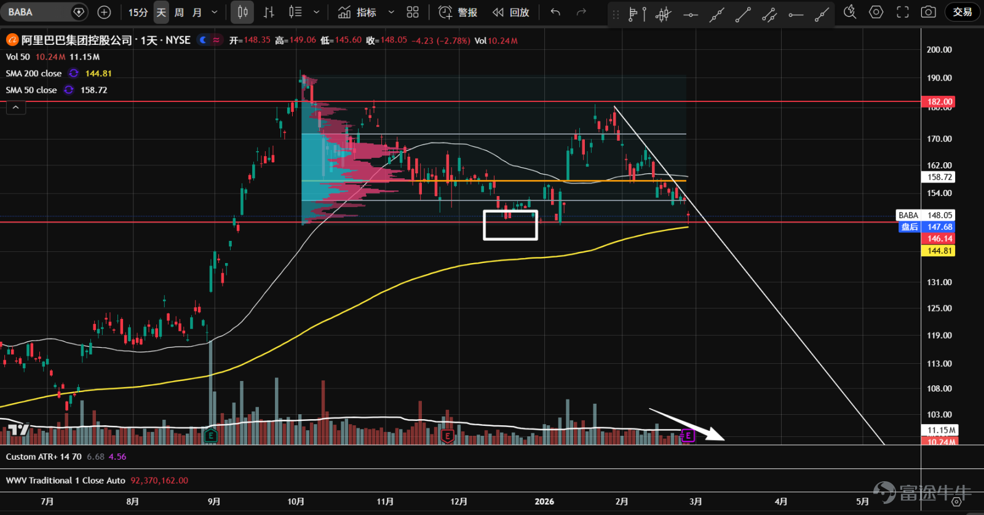Image resolution: width=984 pixels, height=515 pixels.
Task: Click the 10月 label on the time axis
Action: (296, 501)
